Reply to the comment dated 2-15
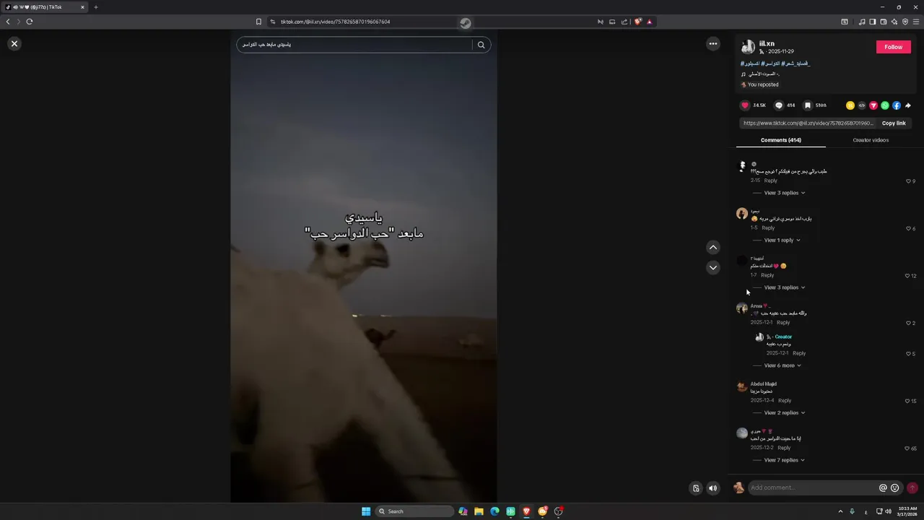Image resolution: width=924 pixels, height=520 pixels. click(771, 181)
